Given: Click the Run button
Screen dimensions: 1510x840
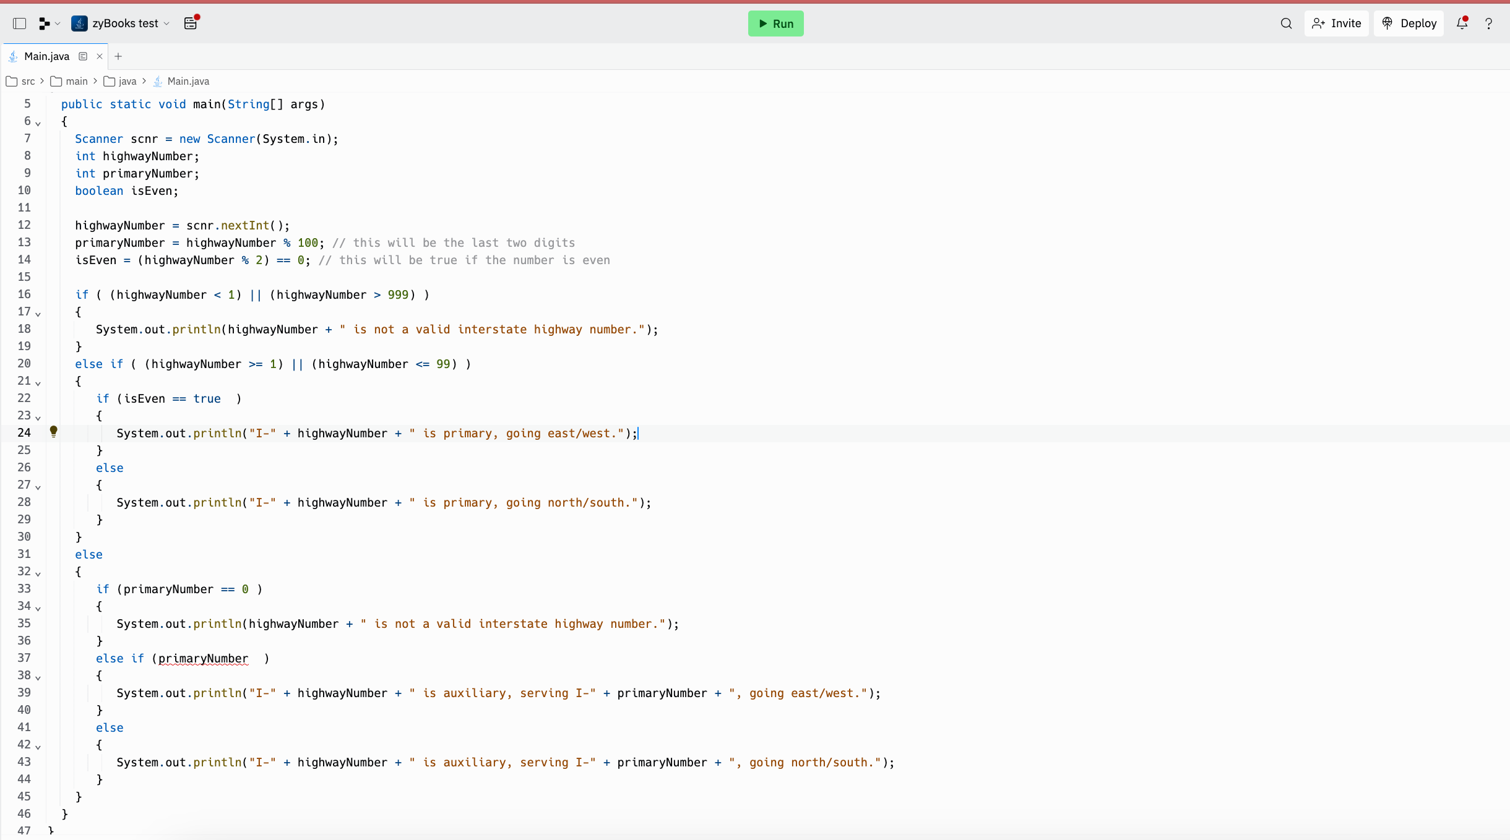Looking at the screenshot, I should click(775, 23).
